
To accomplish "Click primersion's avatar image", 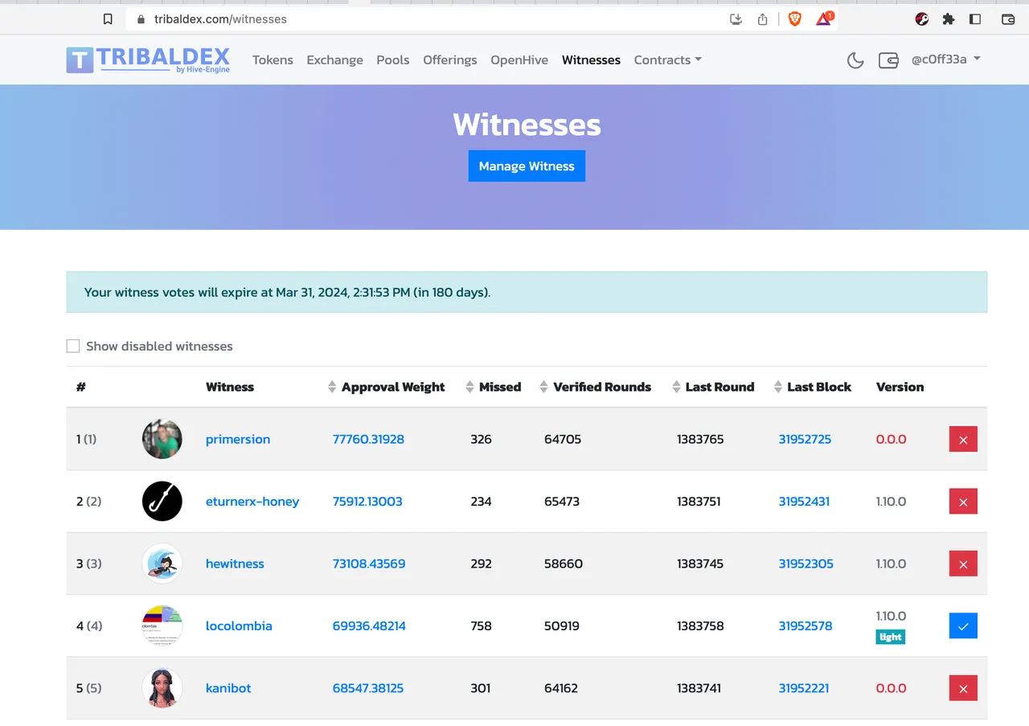I will [x=162, y=439].
